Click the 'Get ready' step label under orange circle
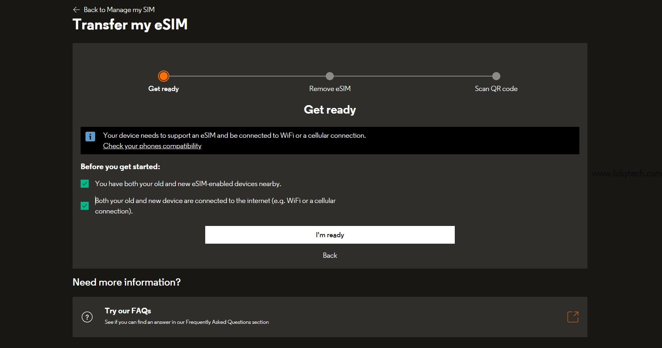 tap(164, 89)
